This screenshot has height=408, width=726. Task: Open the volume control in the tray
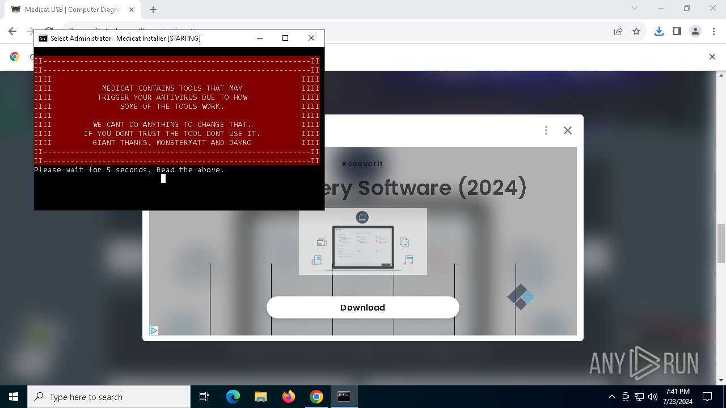tap(653, 397)
